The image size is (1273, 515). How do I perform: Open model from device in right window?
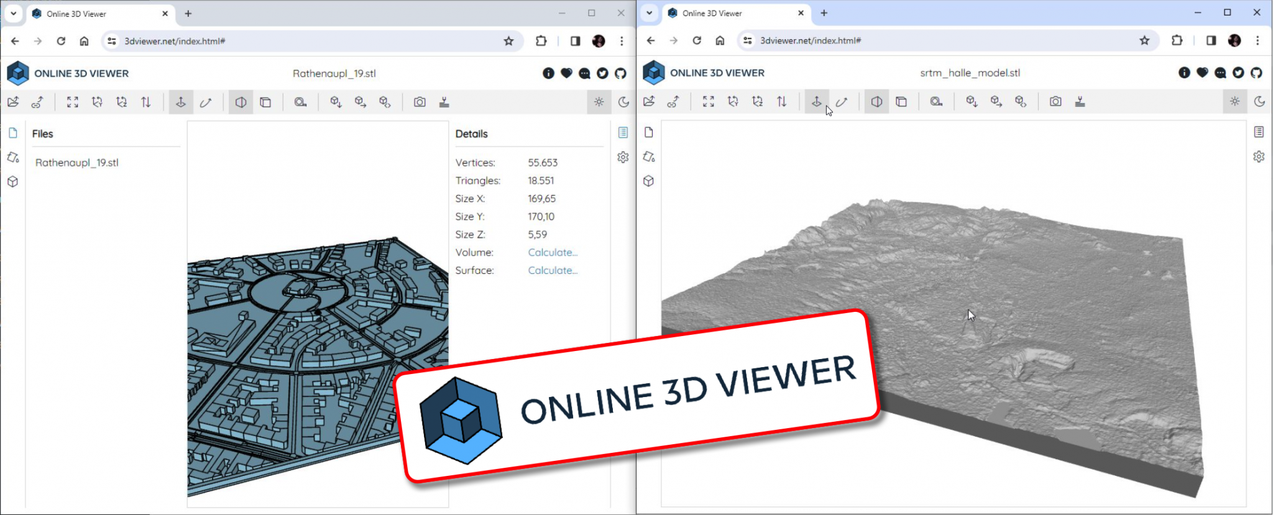[650, 101]
